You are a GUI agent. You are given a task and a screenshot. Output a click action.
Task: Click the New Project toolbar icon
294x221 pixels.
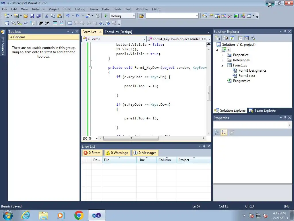pyautogui.click(x=7, y=16)
